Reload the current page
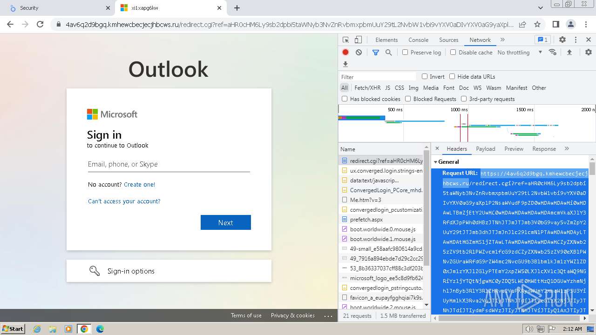This screenshot has width=596, height=335. point(40,24)
